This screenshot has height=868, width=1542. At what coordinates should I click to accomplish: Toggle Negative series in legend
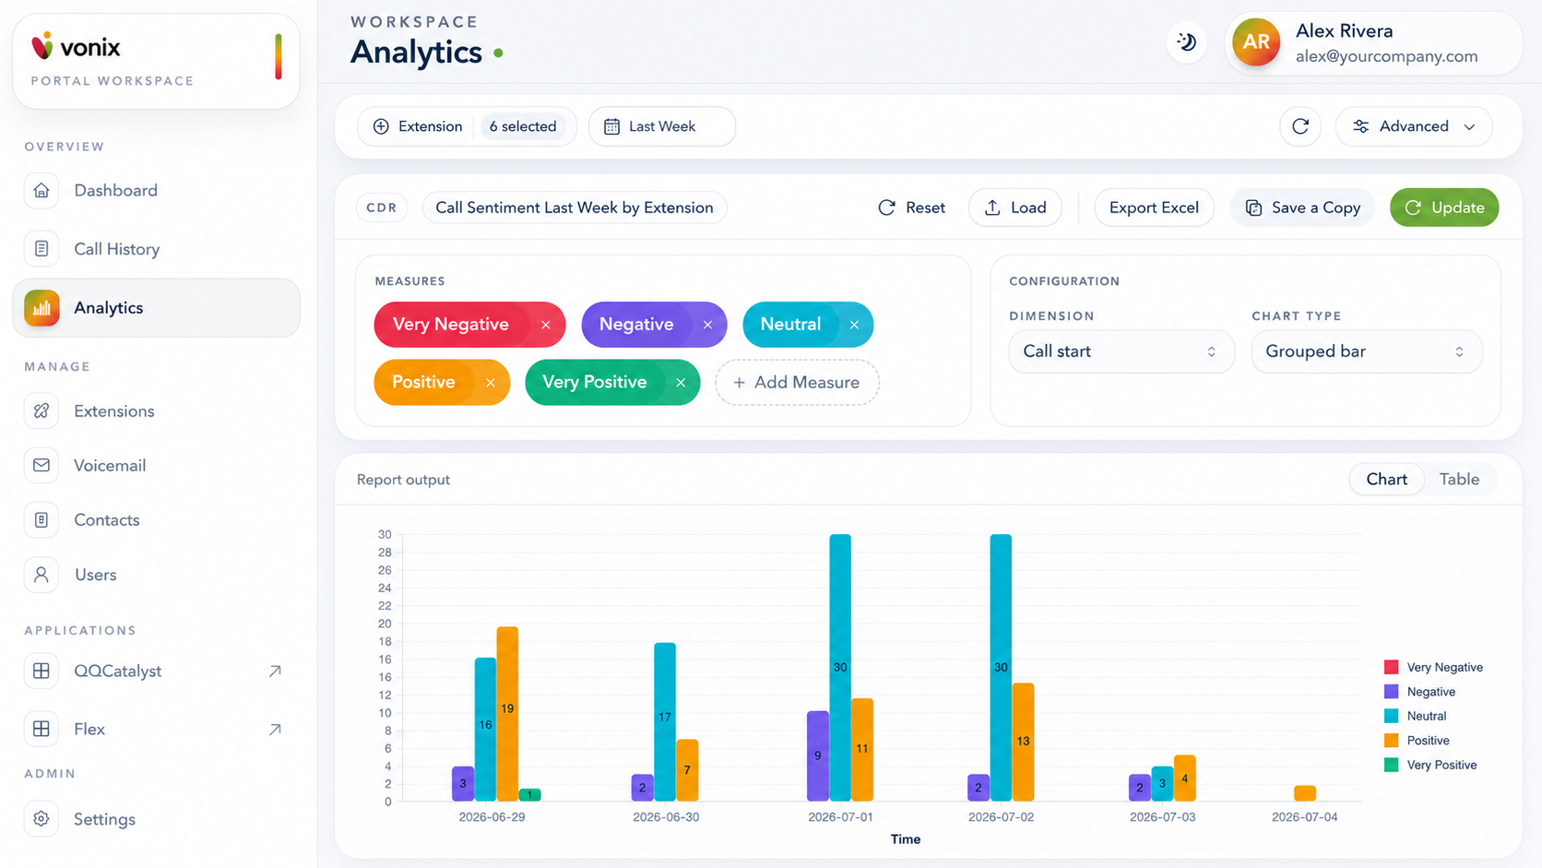(x=1419, y=692)
